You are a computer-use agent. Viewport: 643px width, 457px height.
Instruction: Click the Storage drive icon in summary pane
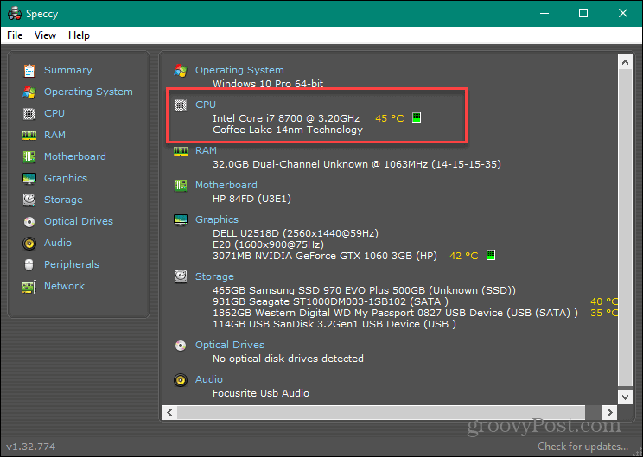(x=181, y=276)
